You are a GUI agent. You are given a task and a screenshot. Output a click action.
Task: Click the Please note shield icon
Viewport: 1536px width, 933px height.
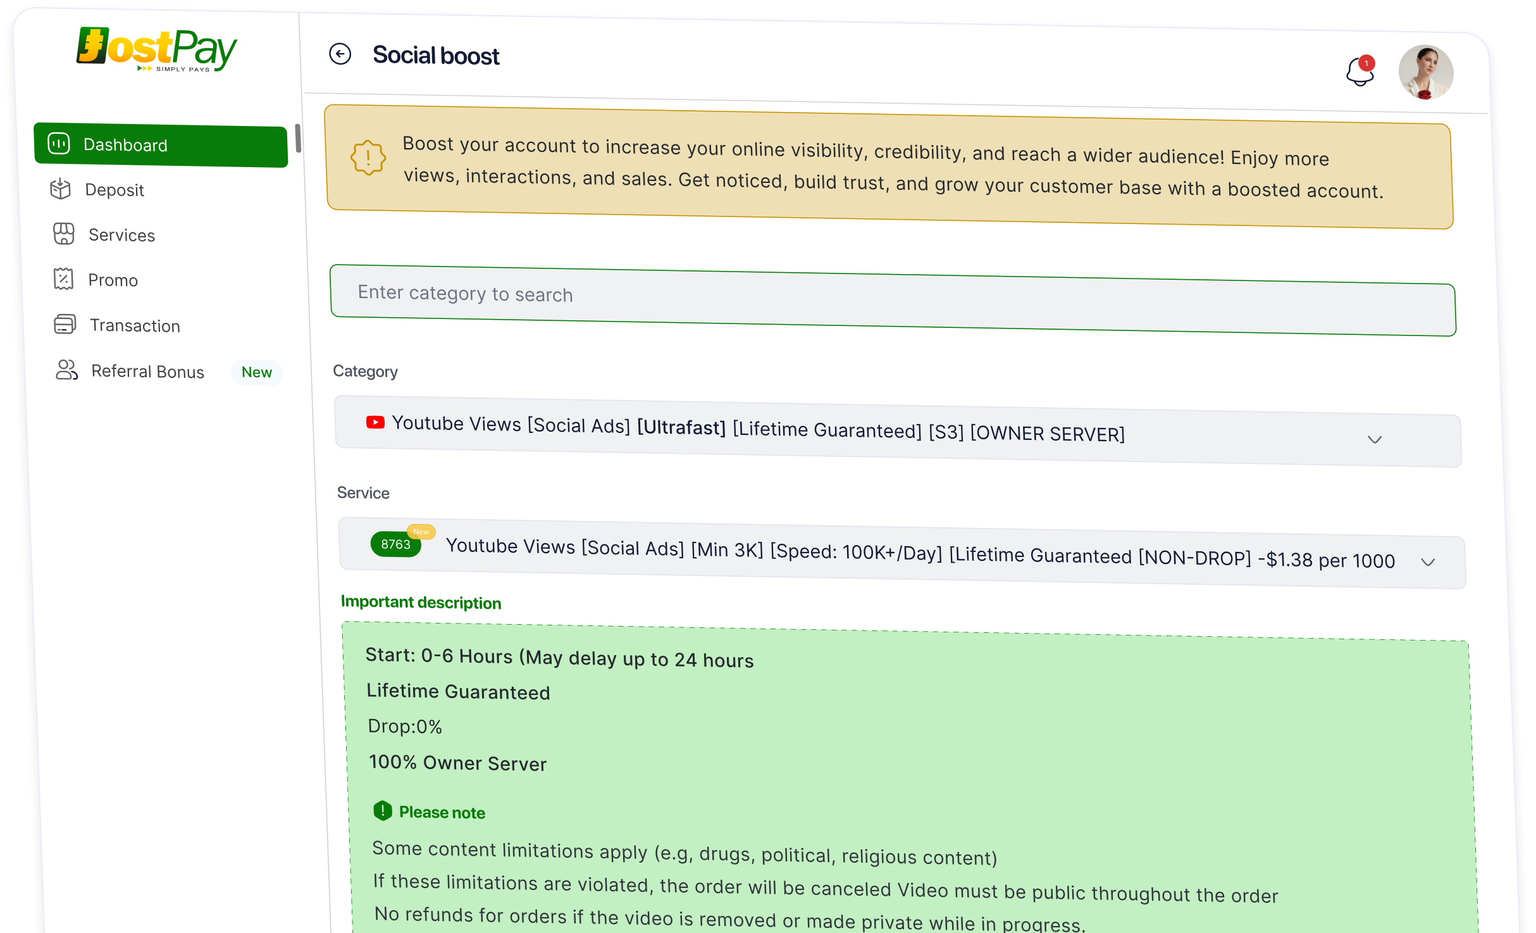[383, 810]
